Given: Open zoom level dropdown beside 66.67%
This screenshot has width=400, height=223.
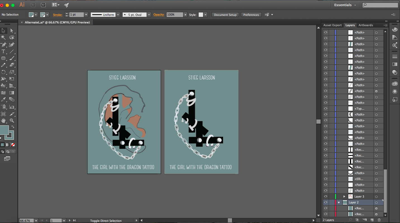Looking at the screenshot, I should 35,221.
